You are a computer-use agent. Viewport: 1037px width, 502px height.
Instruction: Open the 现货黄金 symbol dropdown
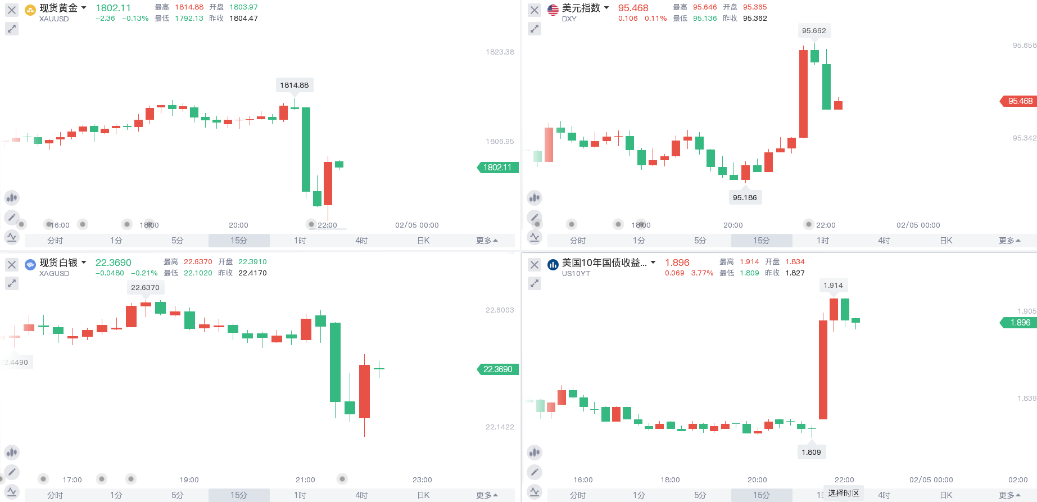pos(84,8)
